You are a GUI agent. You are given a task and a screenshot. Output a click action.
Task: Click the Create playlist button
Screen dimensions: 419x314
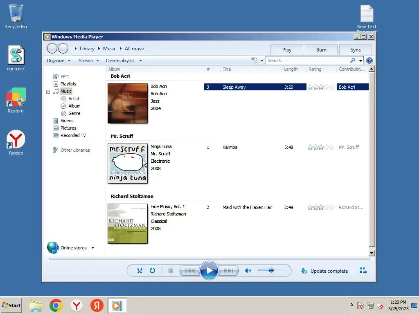click(x=120, y=61)
